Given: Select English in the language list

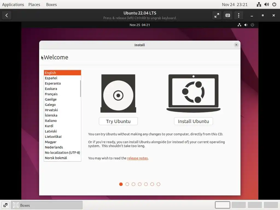Looking at the screenshot, I should 62,73.
